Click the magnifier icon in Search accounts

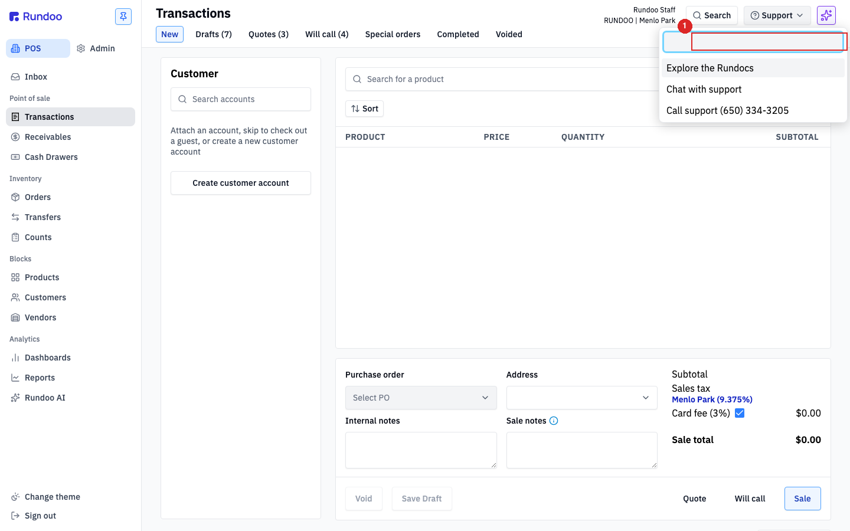[x=182, y=99]
